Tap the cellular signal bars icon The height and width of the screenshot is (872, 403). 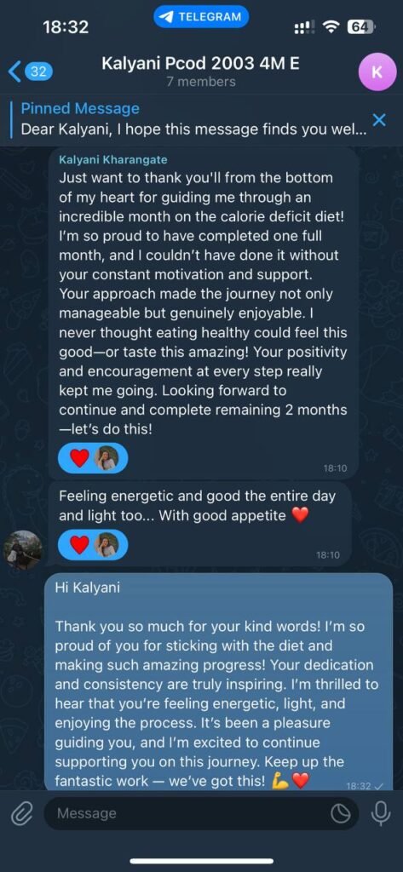(x=304, y=26)
